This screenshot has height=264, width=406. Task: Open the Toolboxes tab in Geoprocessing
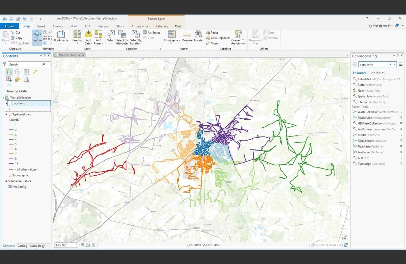coord(377,73)
